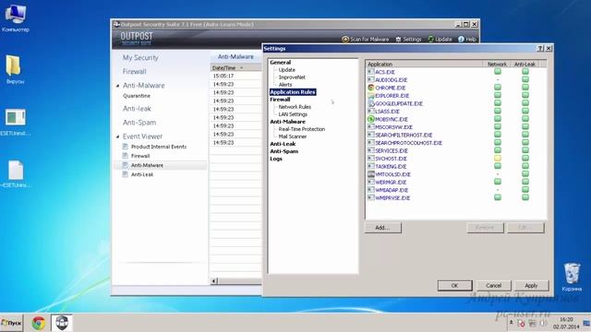Switch to the Anti-Malware tab header
This screenshot has height=332, width=591.
[x=235, y=57]
